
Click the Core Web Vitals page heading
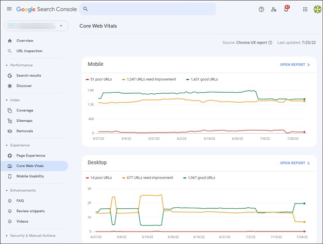pos(98,26)
